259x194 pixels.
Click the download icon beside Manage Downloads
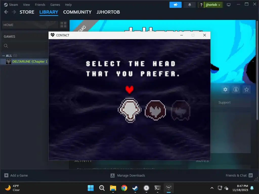point(113,175)
